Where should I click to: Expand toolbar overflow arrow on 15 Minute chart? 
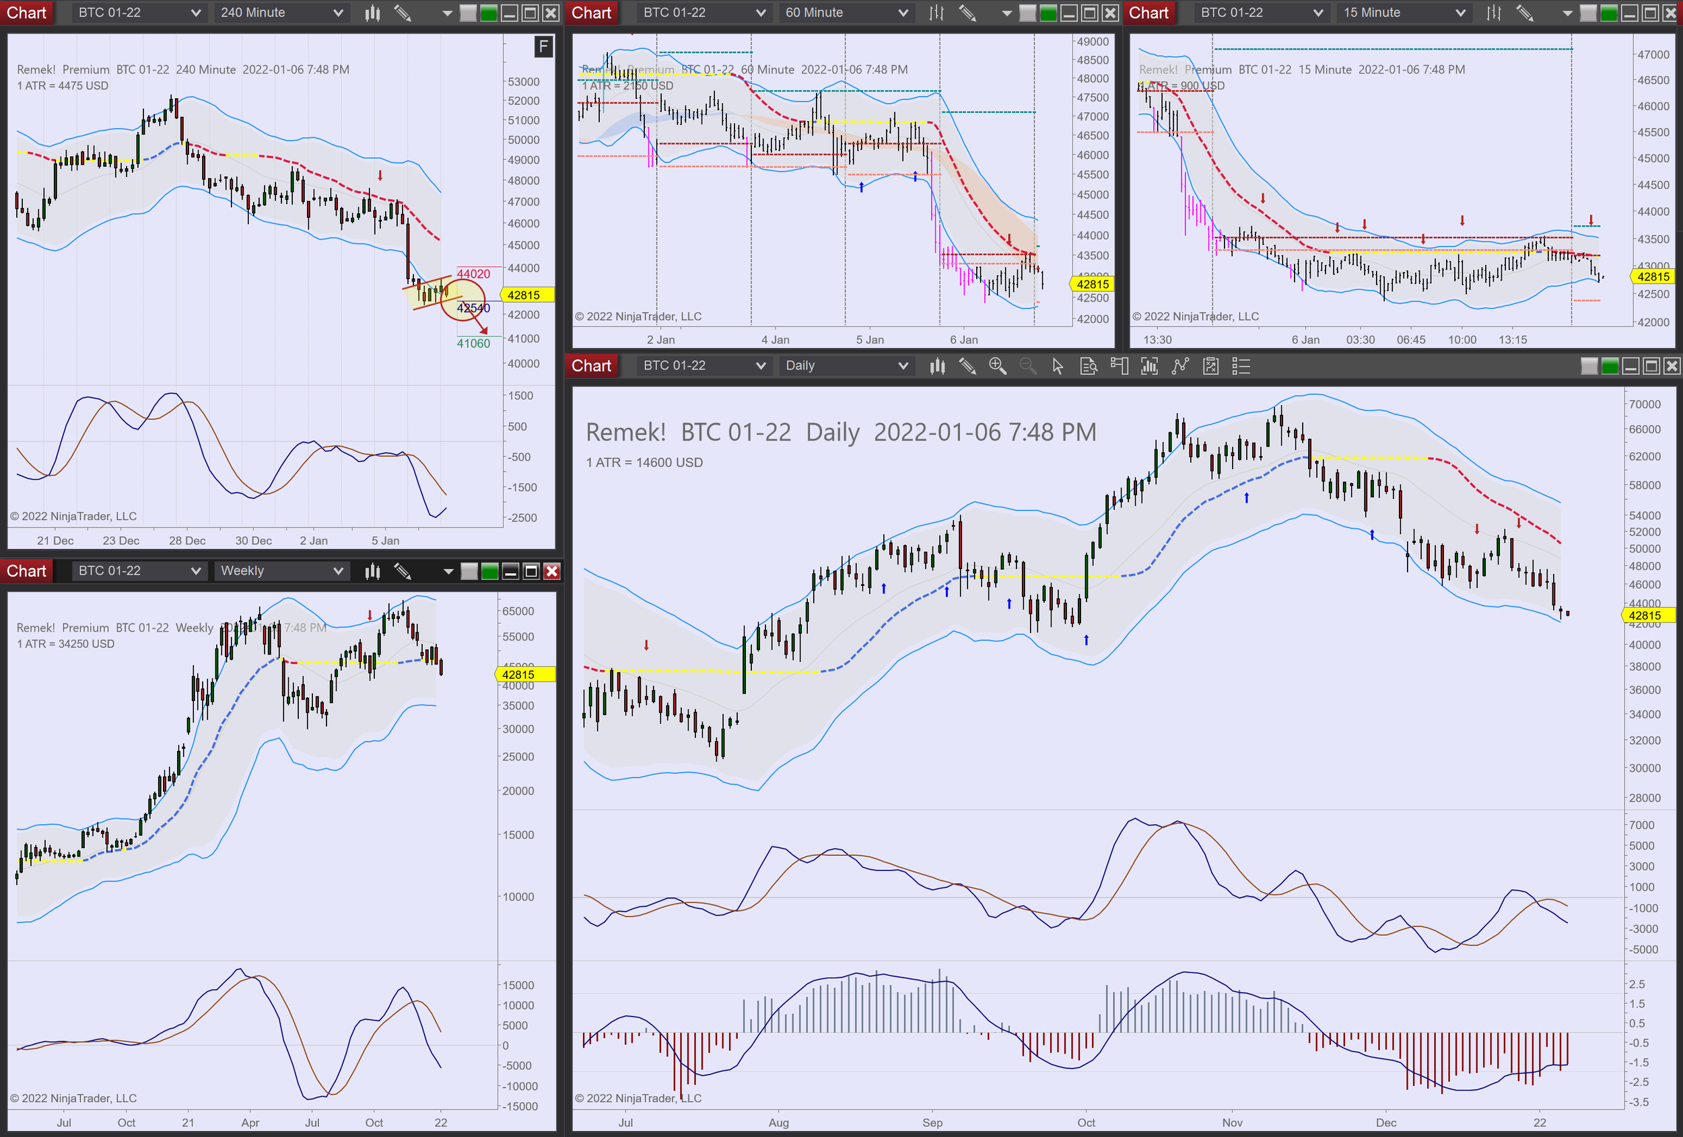click(1567, 13)
